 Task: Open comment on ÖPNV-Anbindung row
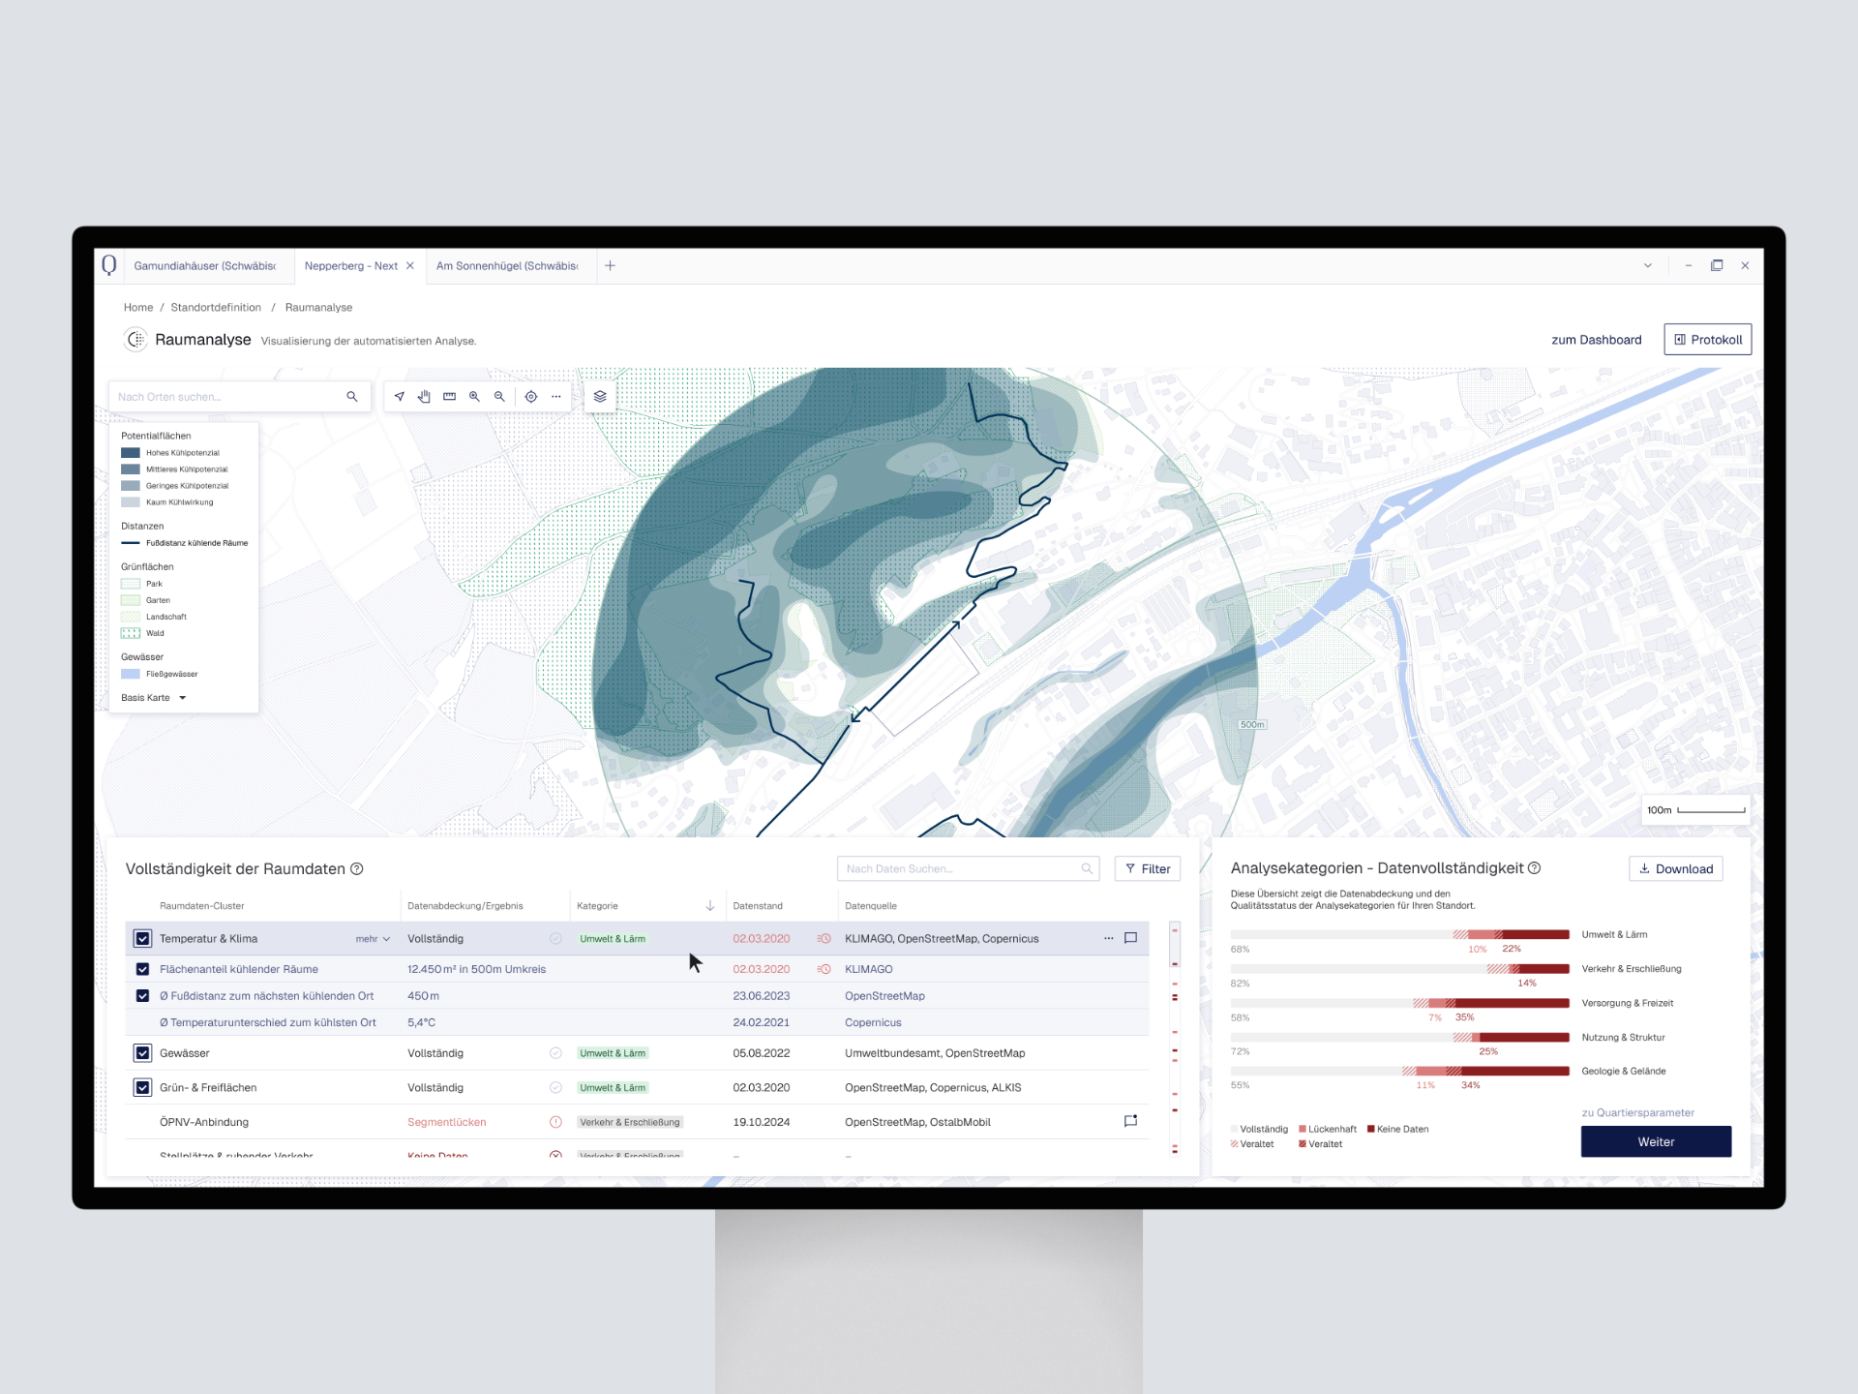point(1130,1121)
